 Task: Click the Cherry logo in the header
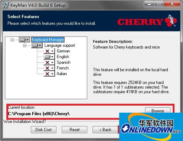pos(147,21)
